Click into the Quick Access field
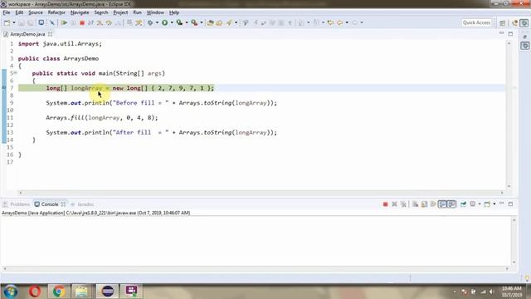 point(476,22)
